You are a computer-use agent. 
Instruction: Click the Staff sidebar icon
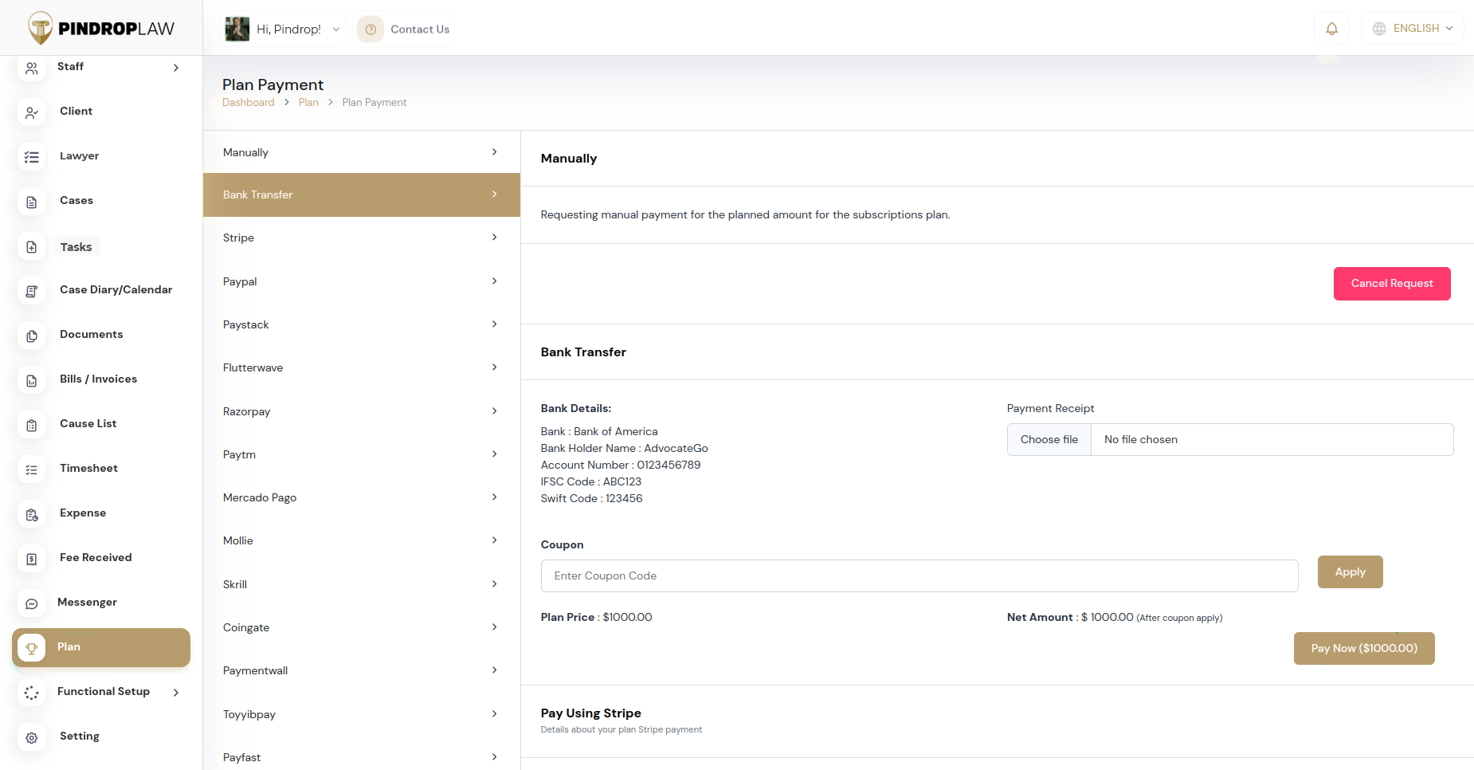click(31, 69)
